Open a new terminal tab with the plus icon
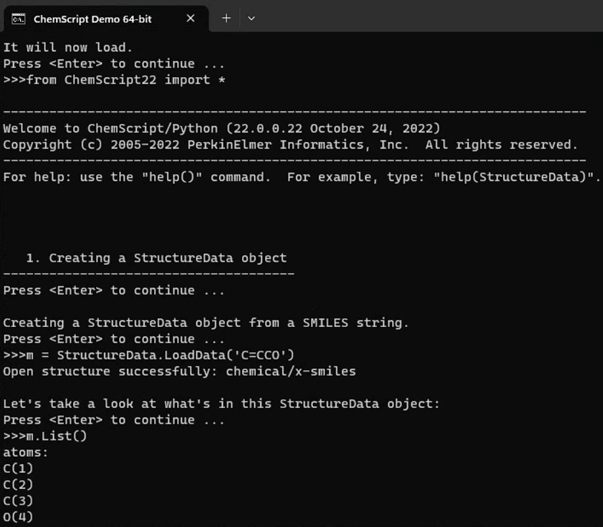Viewport: 603px width, 527px height. 226,18
